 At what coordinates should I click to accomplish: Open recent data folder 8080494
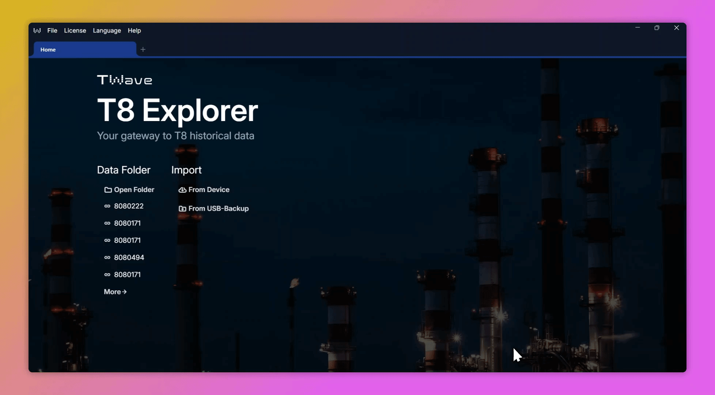(129, 257)
